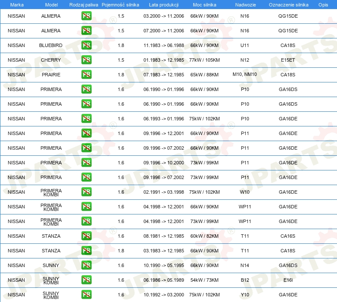Click the engine code E15ET
Screen dimensions: 337x302
288,60
